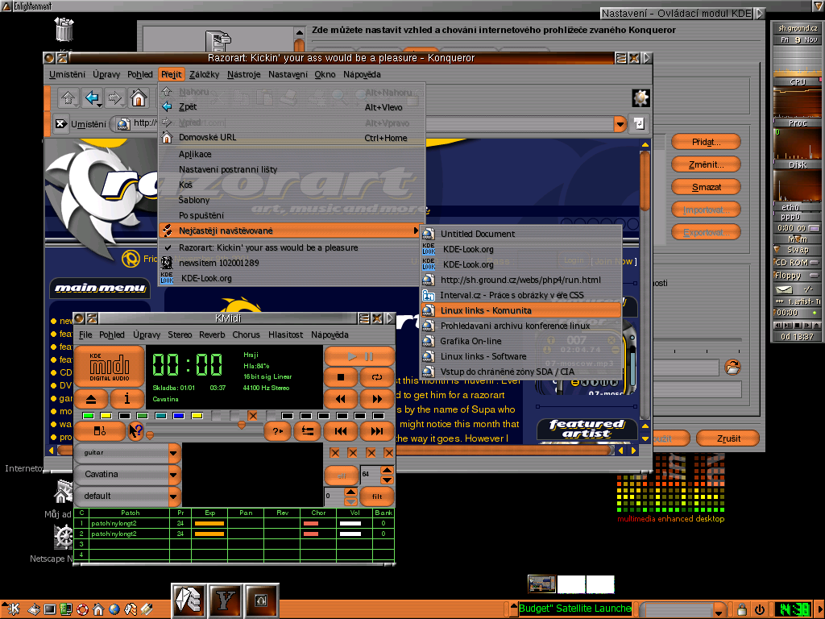Open the Hlasitost menu in KMidi

tap(286, 334)
